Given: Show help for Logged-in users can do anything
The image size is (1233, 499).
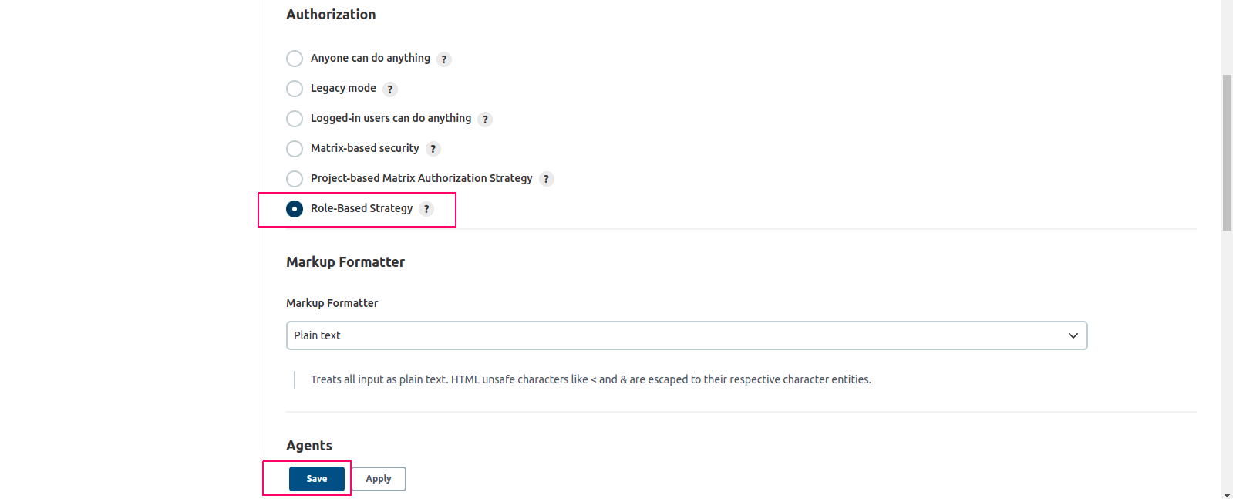Looking at the screenshot, I should tap(485, 120).
